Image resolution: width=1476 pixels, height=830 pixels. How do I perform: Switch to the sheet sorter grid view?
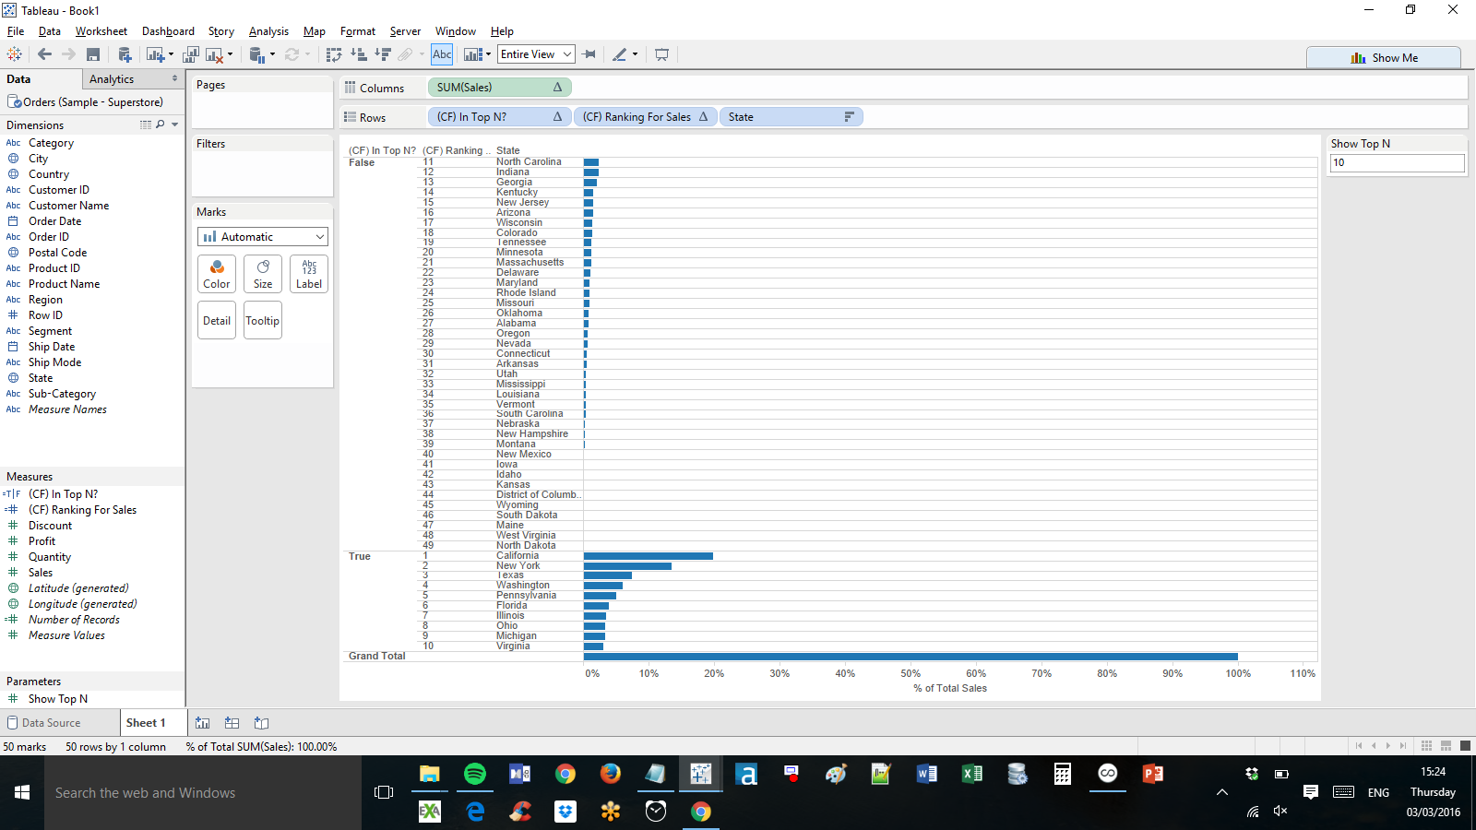pyautogui.click(x=1426, y=745)
